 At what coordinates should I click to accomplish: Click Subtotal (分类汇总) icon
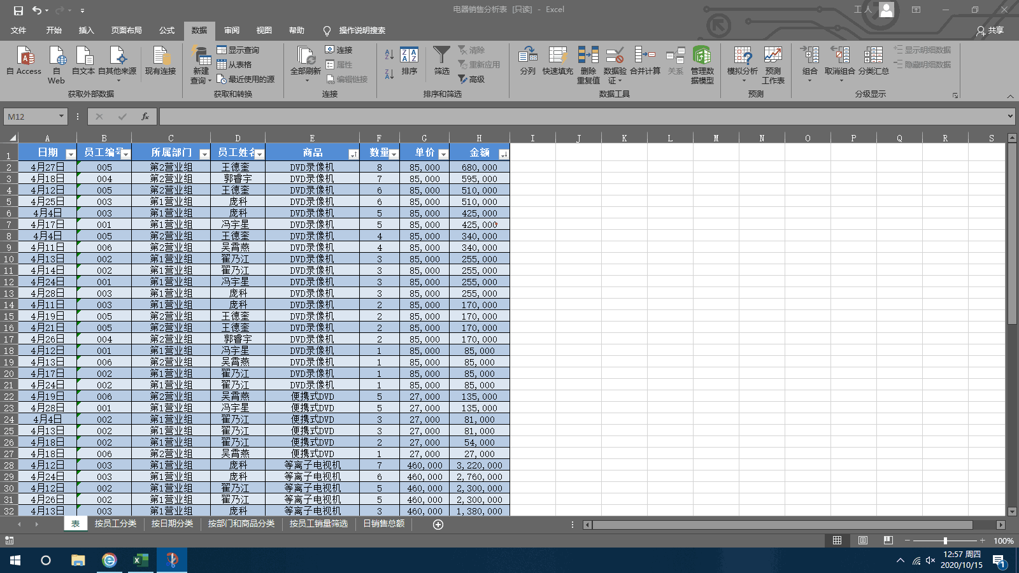(x=873, y=55)
